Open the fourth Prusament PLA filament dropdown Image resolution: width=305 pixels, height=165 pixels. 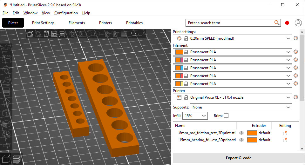tap(233, 76)
